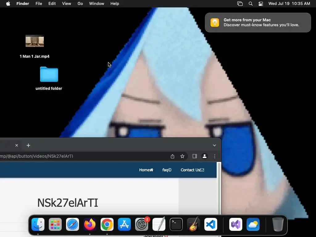Open the Go menu

[x=80, y=4]
